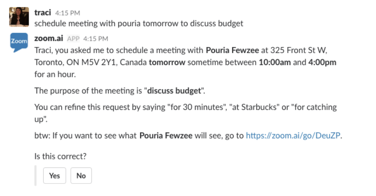This screenshot has width=376, height=196.
Task: Click traci's message about scheduling with pouria
Action: click(x=138, y=23)
